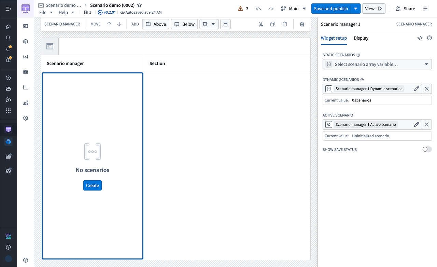Screen dimensions: 437x267
Task: Duplicate the widget with copy icon
Action: [x=273, y=24]
